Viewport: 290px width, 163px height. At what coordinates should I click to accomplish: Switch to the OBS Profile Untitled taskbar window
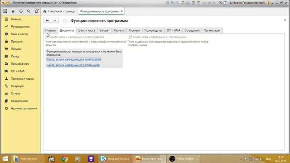click(x=184, y=159)
